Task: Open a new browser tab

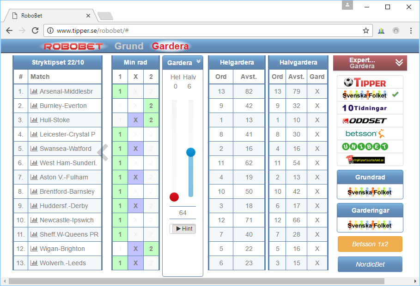Action: (x=105, y=16)
